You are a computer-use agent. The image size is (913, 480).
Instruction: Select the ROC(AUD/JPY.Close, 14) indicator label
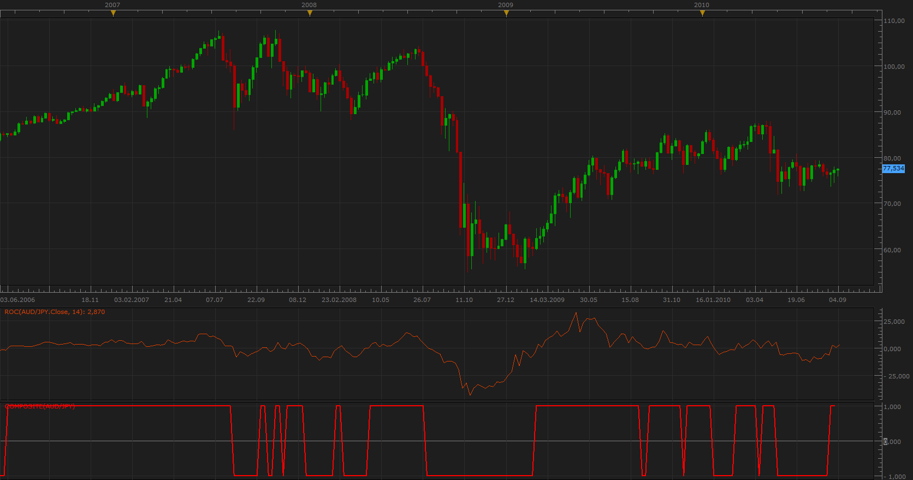55,312
